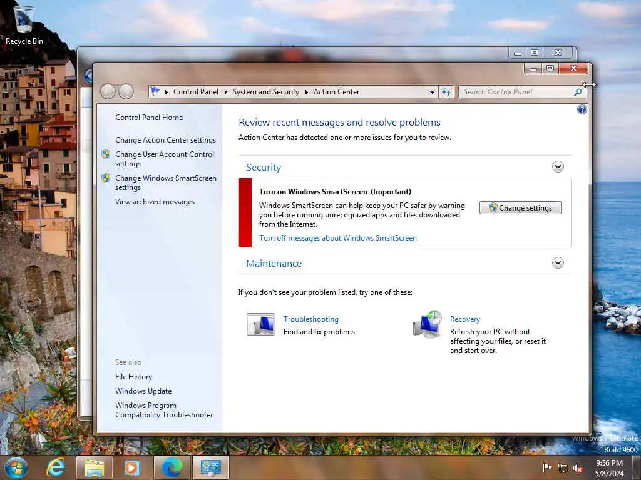
Task: Open Change Action Center settings
Action: [165, 140]
